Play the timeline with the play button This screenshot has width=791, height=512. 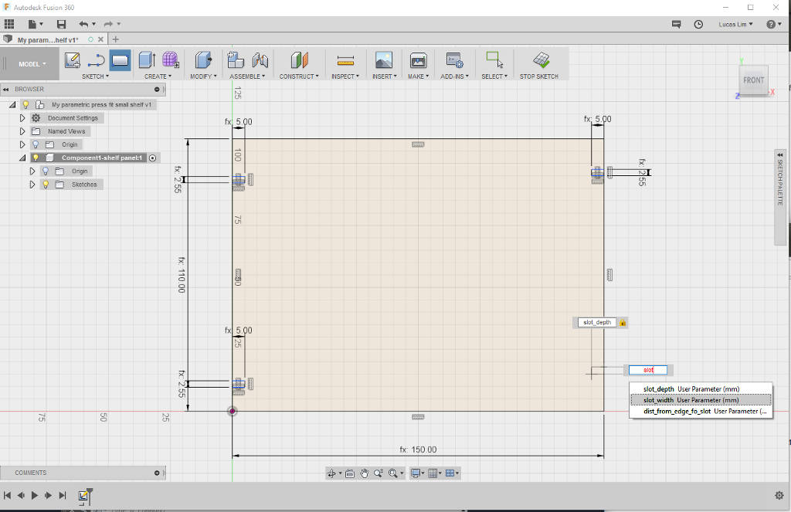point(34,495)
